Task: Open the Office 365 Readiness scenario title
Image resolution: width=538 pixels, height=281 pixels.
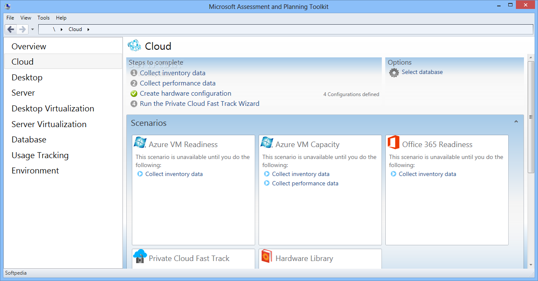Action: [437, 145]
